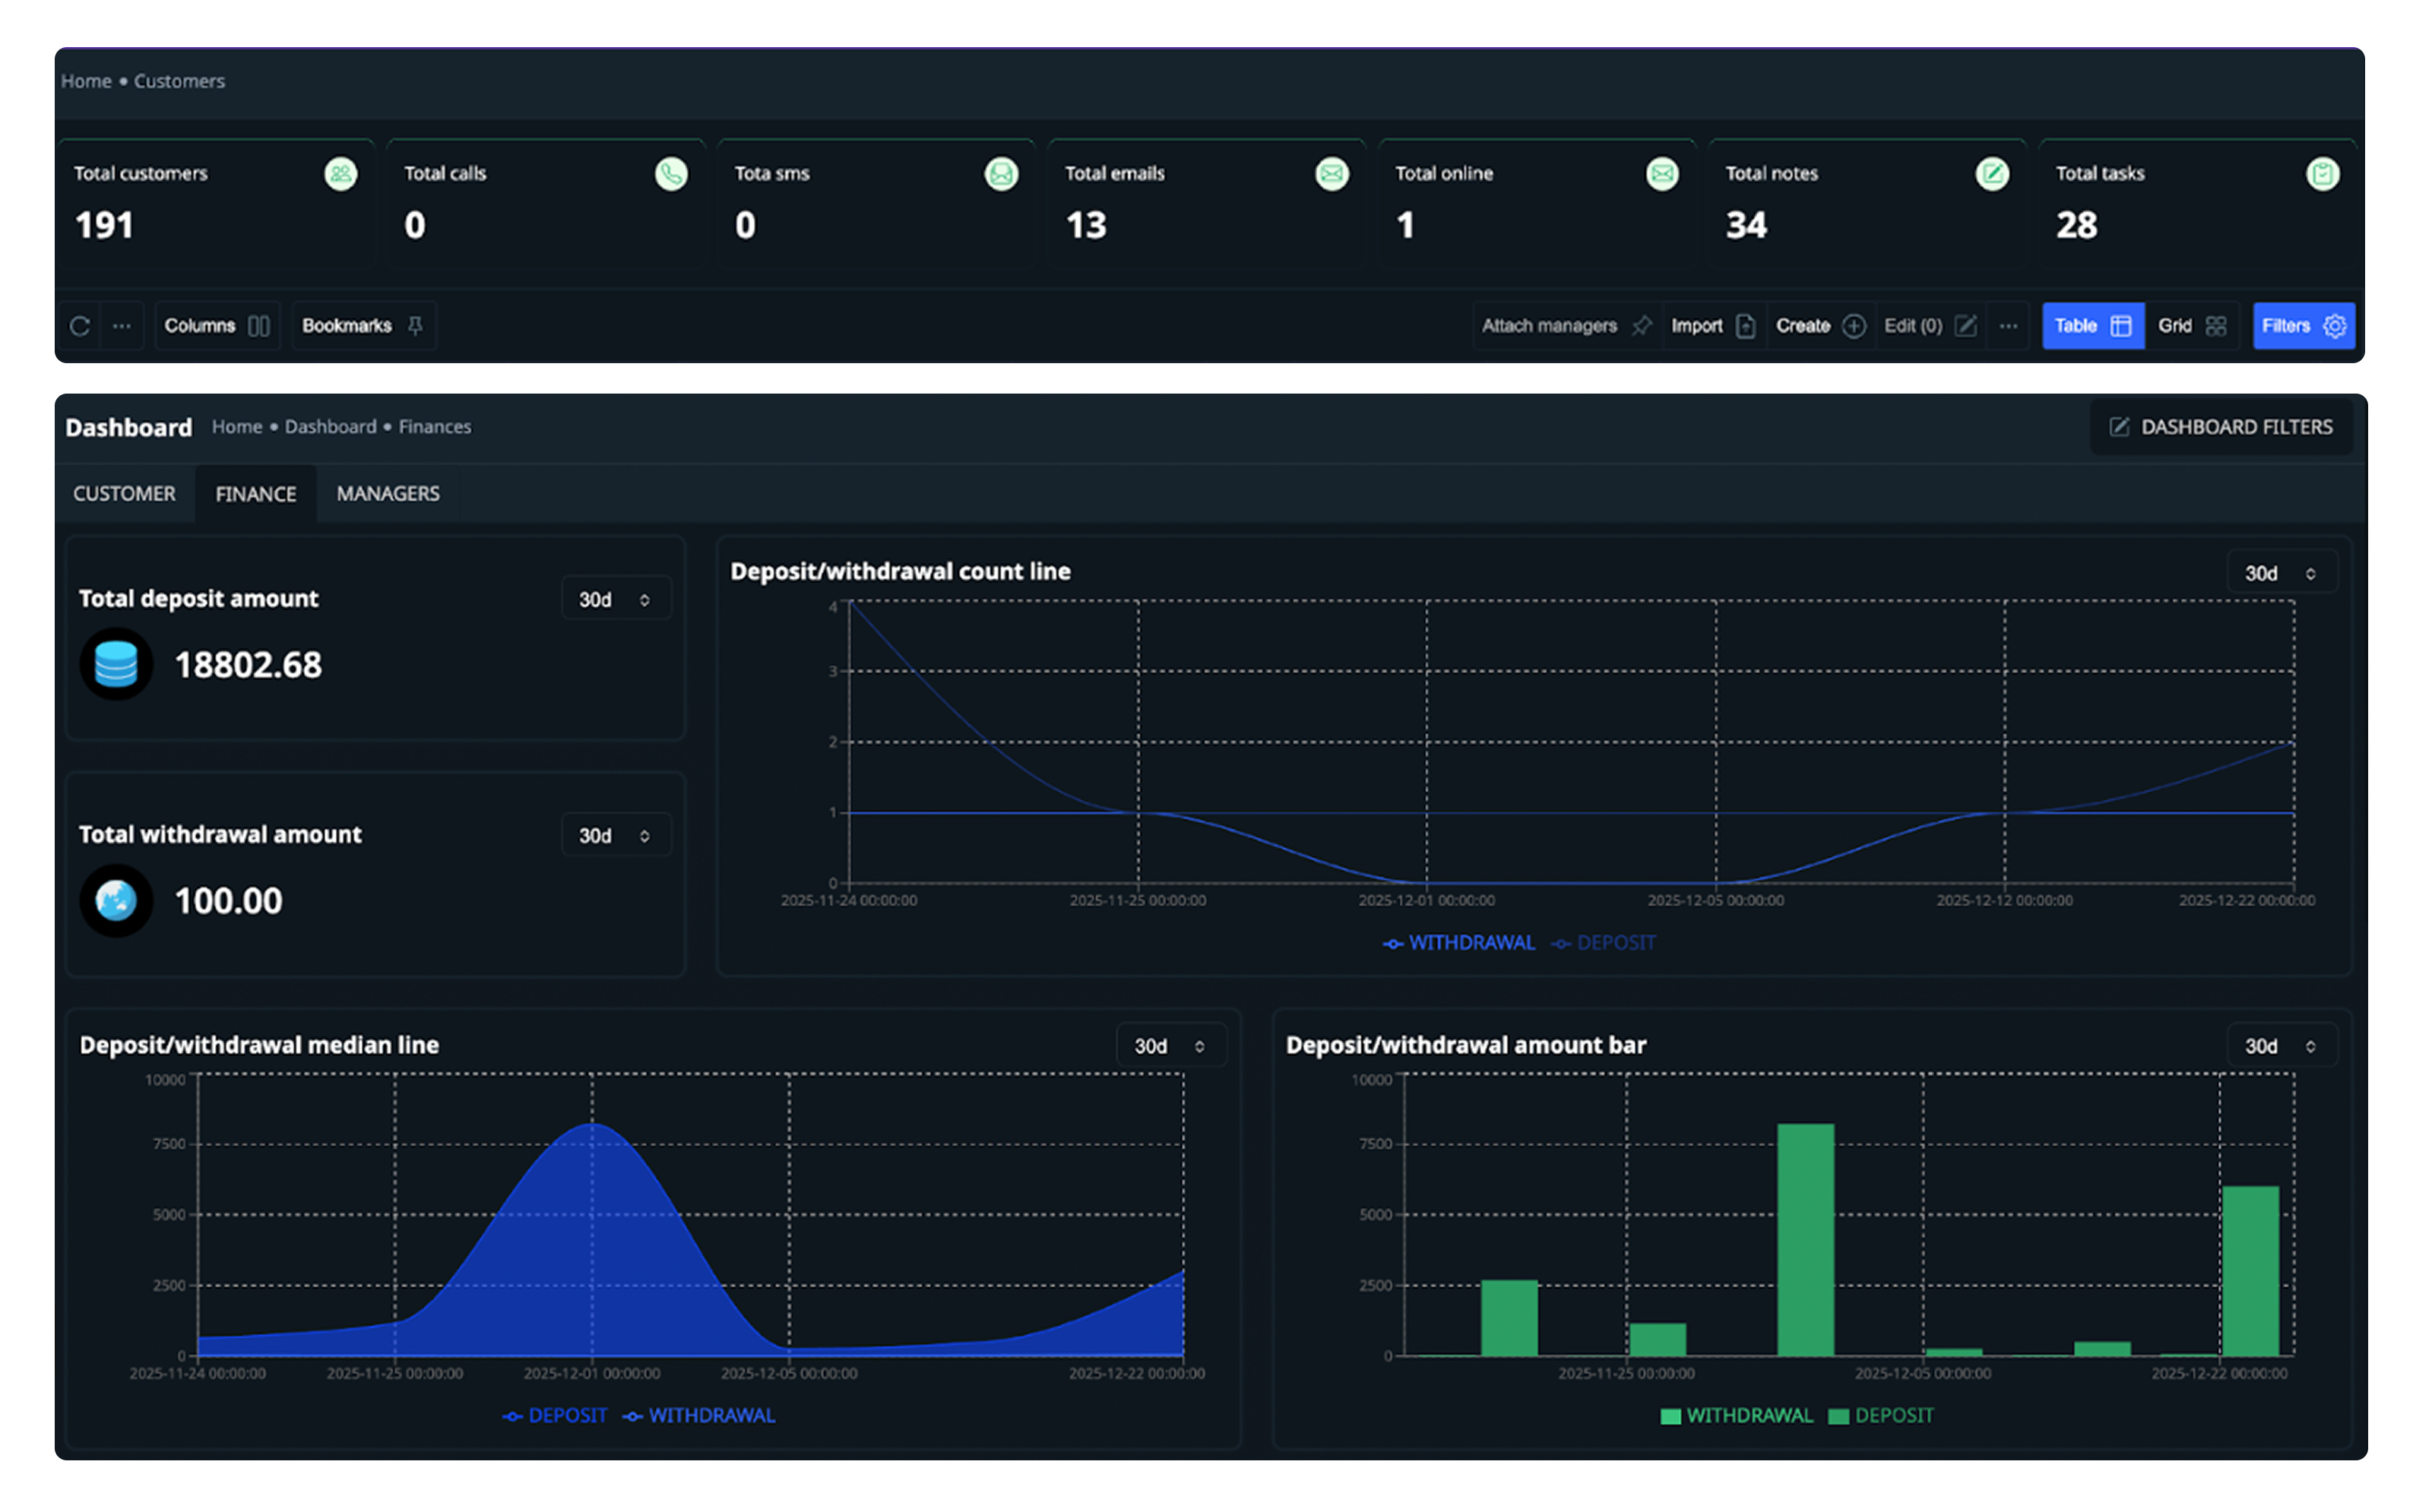
Task: Open the CUSTOMER tab
Action: coord(123,493)
